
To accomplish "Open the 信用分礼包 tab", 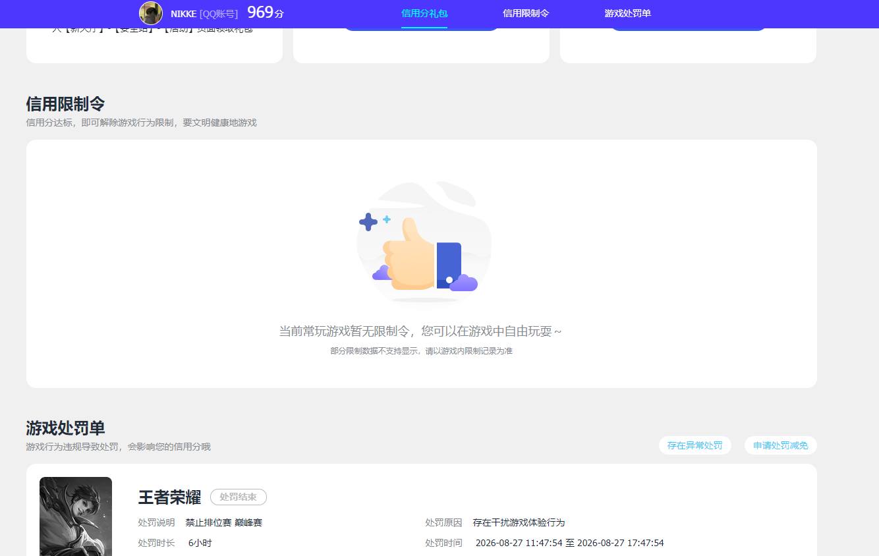I will tap(424, 13).
